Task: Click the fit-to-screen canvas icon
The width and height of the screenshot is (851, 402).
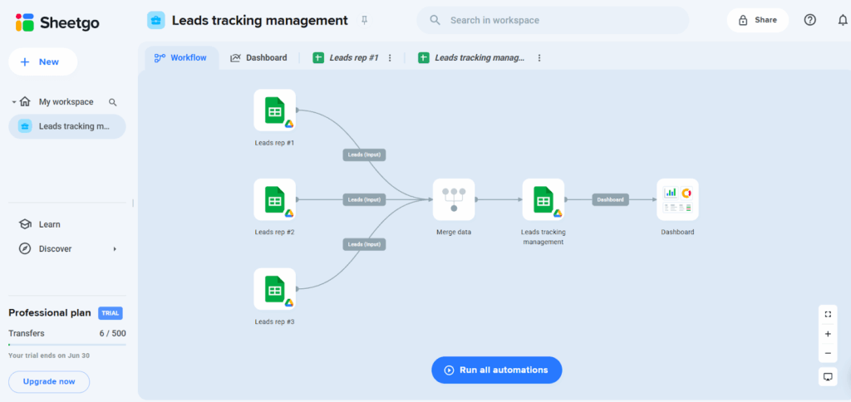Action: [828, 314]
